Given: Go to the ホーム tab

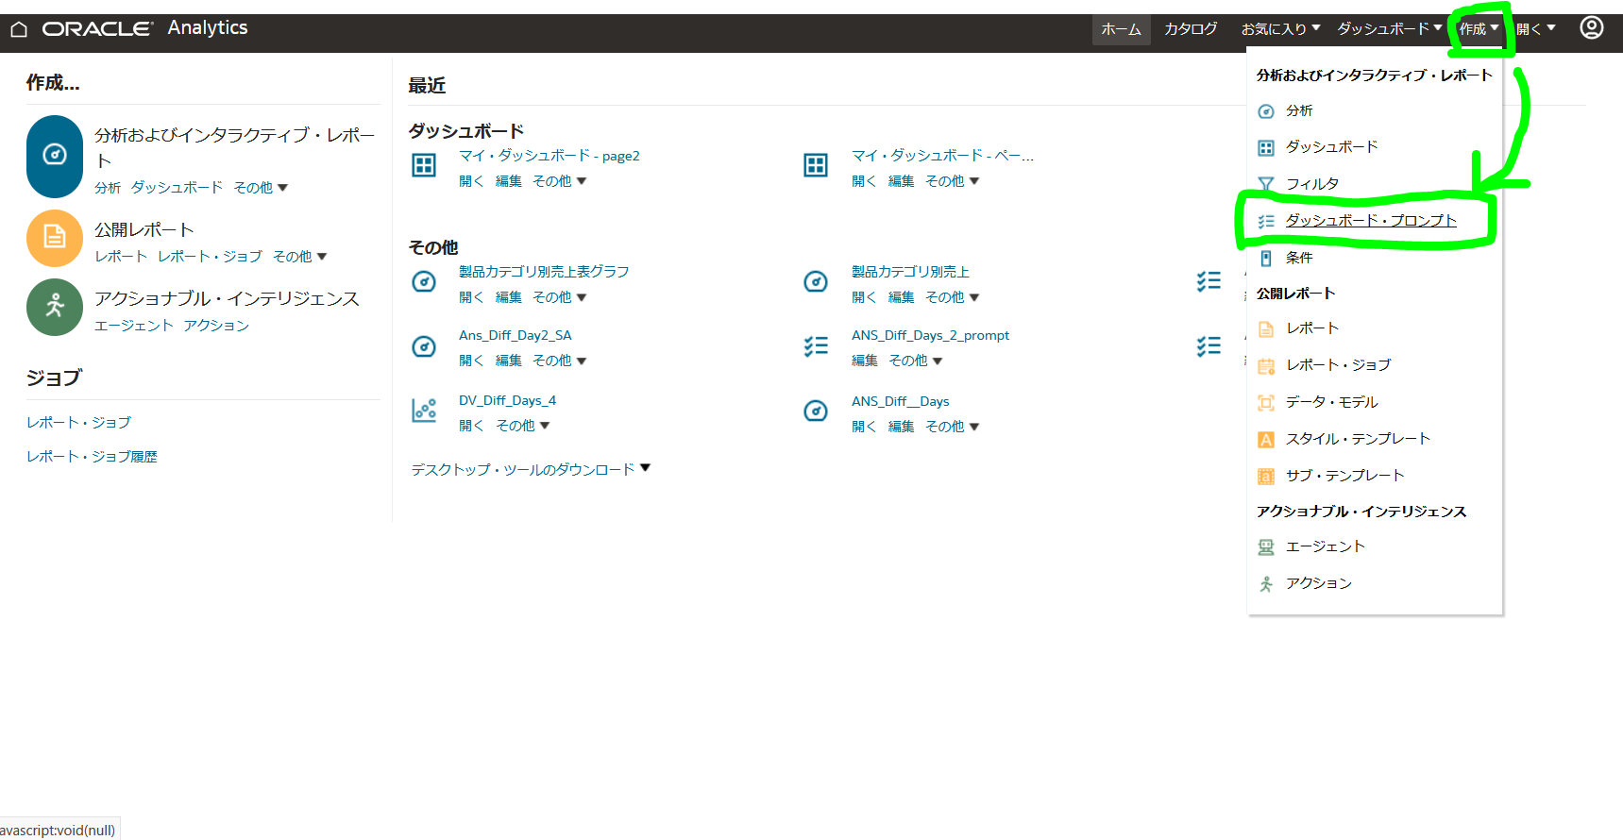Looking at the screenshot, I should pos(1122,29).
